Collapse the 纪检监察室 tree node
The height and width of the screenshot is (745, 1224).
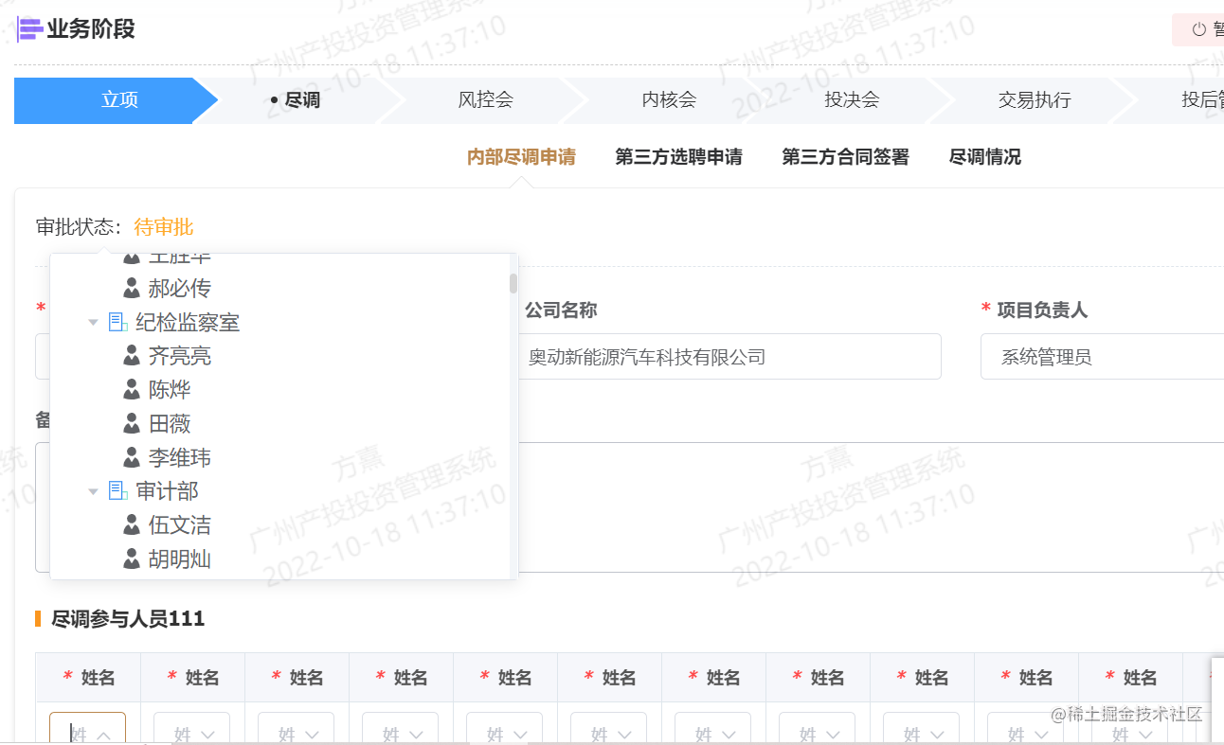click(x=93, y=323)
